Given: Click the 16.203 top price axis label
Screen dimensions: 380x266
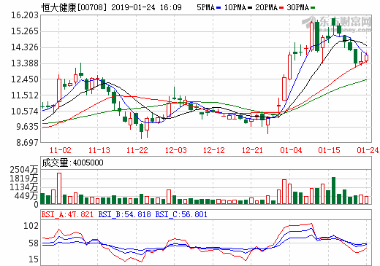Looking at the screenshot, I should click(x=25, y=15).
